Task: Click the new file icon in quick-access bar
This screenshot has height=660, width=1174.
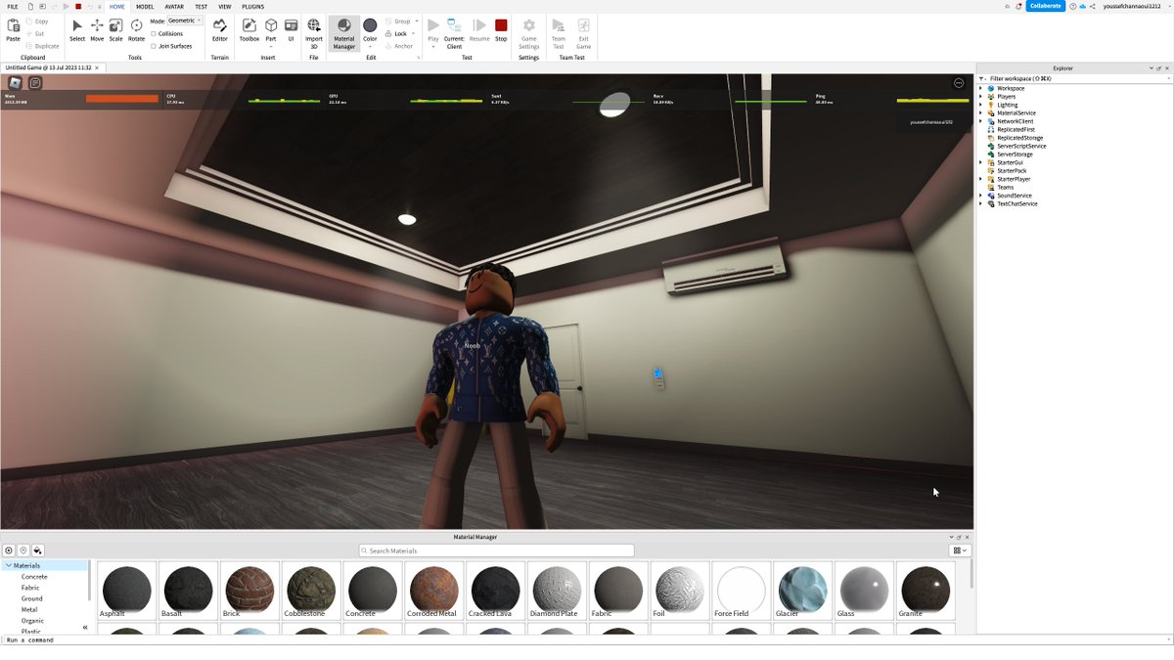Action: [x=30, y=6]
